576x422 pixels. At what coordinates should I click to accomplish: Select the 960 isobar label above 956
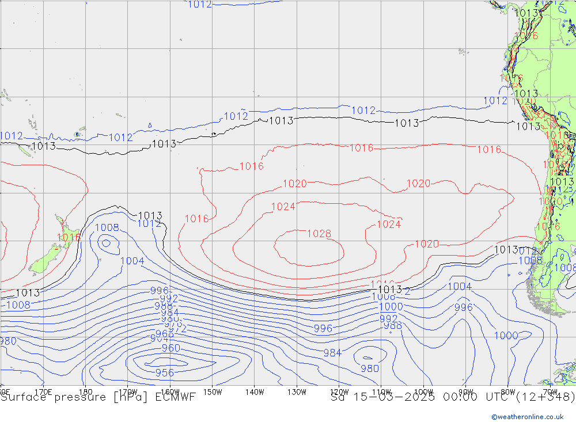point(171,348)
